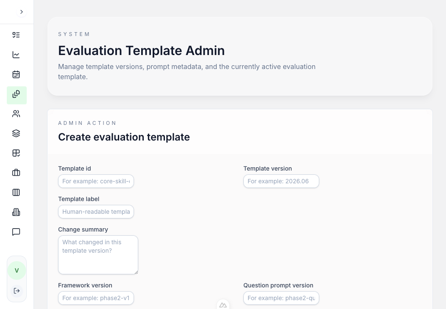This screenshot has height=309, width=446.
Task: Click the Nuxt logo badge at bottom
Action: click(x=223, y=305)
